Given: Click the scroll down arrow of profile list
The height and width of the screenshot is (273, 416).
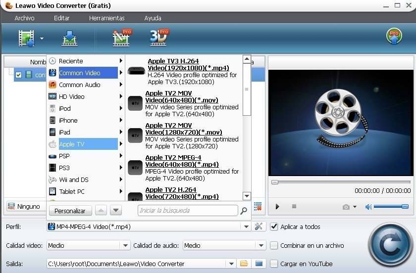Looking at the screenshot, I should pos(247,196).
